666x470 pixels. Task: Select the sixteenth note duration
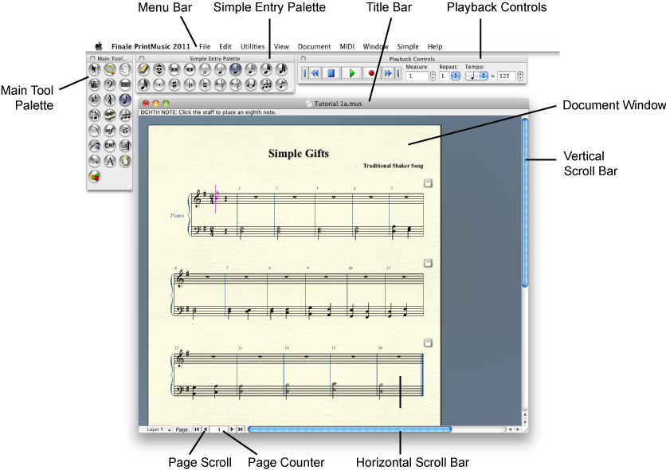pos(251,69)
